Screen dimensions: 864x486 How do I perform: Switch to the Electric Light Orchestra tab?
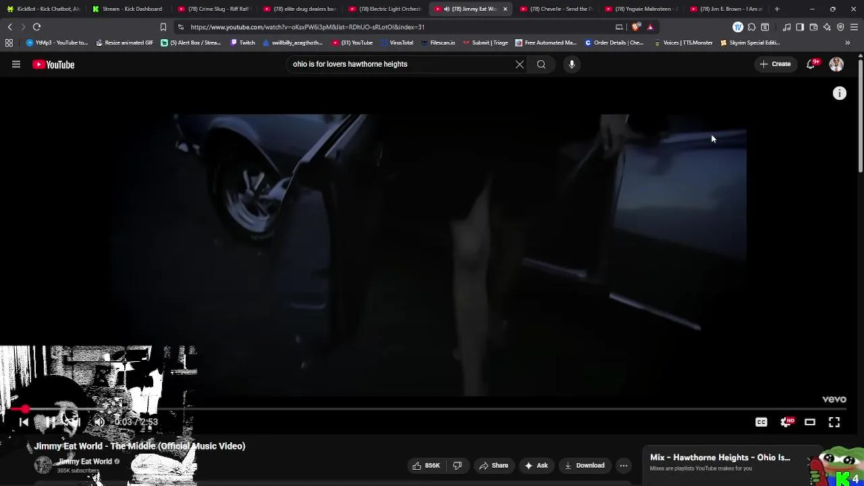(385, 9)
